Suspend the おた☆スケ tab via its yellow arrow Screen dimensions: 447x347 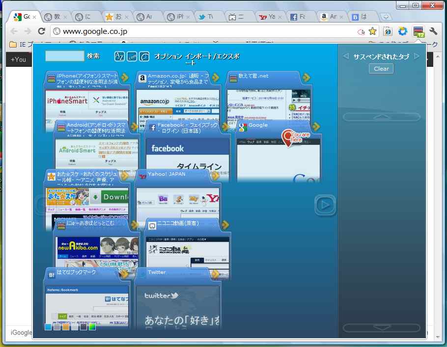click(x=125, y=176)
